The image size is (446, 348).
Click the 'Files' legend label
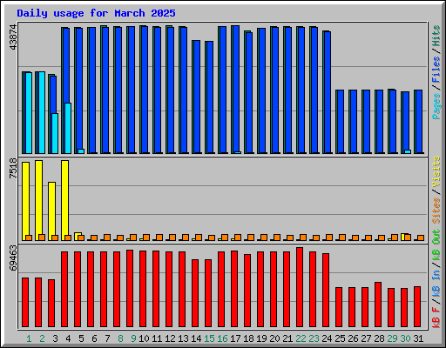pos(436,70)
